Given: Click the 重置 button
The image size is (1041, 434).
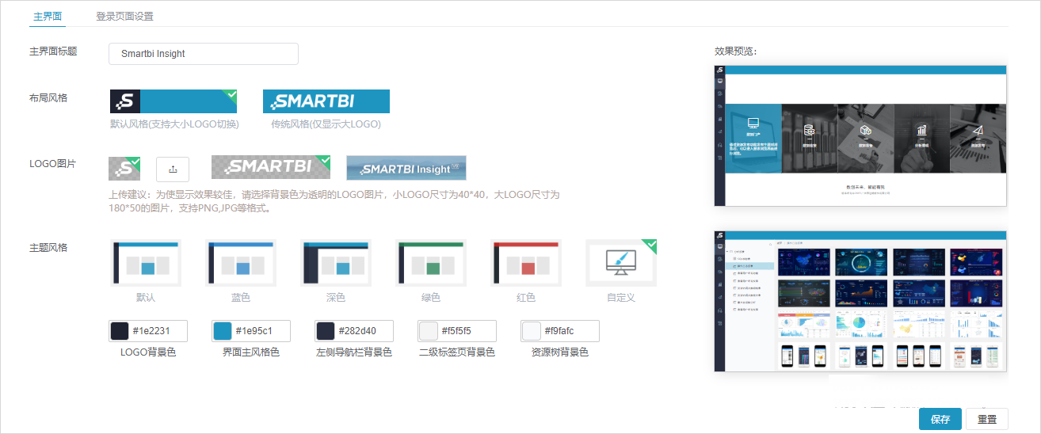Looking at the screenshot, I should click(x=987, y=419).
